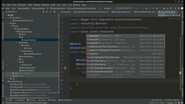The image size is (185, 104).
Task: Open the Problems tool window
Action: 20,100
